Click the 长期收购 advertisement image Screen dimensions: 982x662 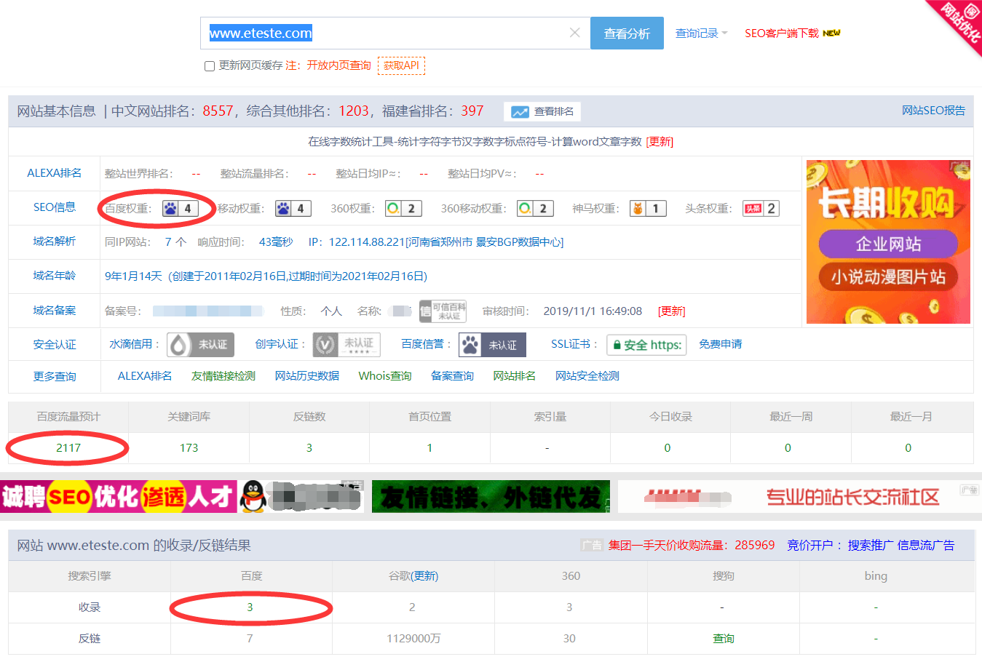[x=888, y=242]
